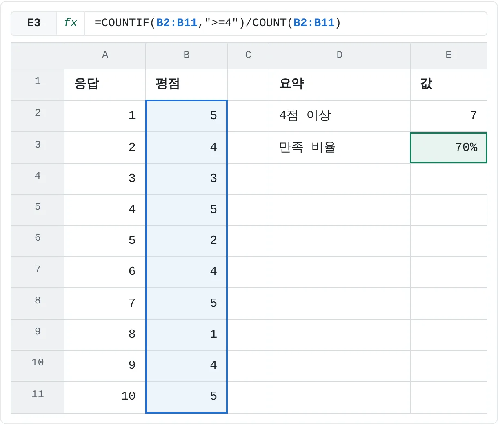Click the 응답 header cell
The image size is (498, 425).
point(105,85)
